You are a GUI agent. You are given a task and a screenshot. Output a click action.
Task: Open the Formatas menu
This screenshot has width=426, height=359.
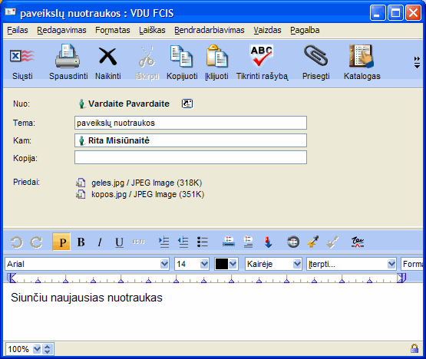coord(113,30)
